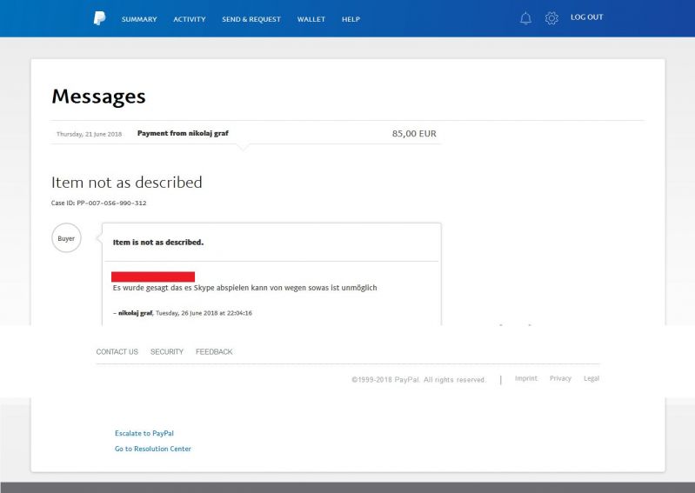Click the PayPal logo icon
Viewport: 695px width, 493px height.
click(100, 19)
